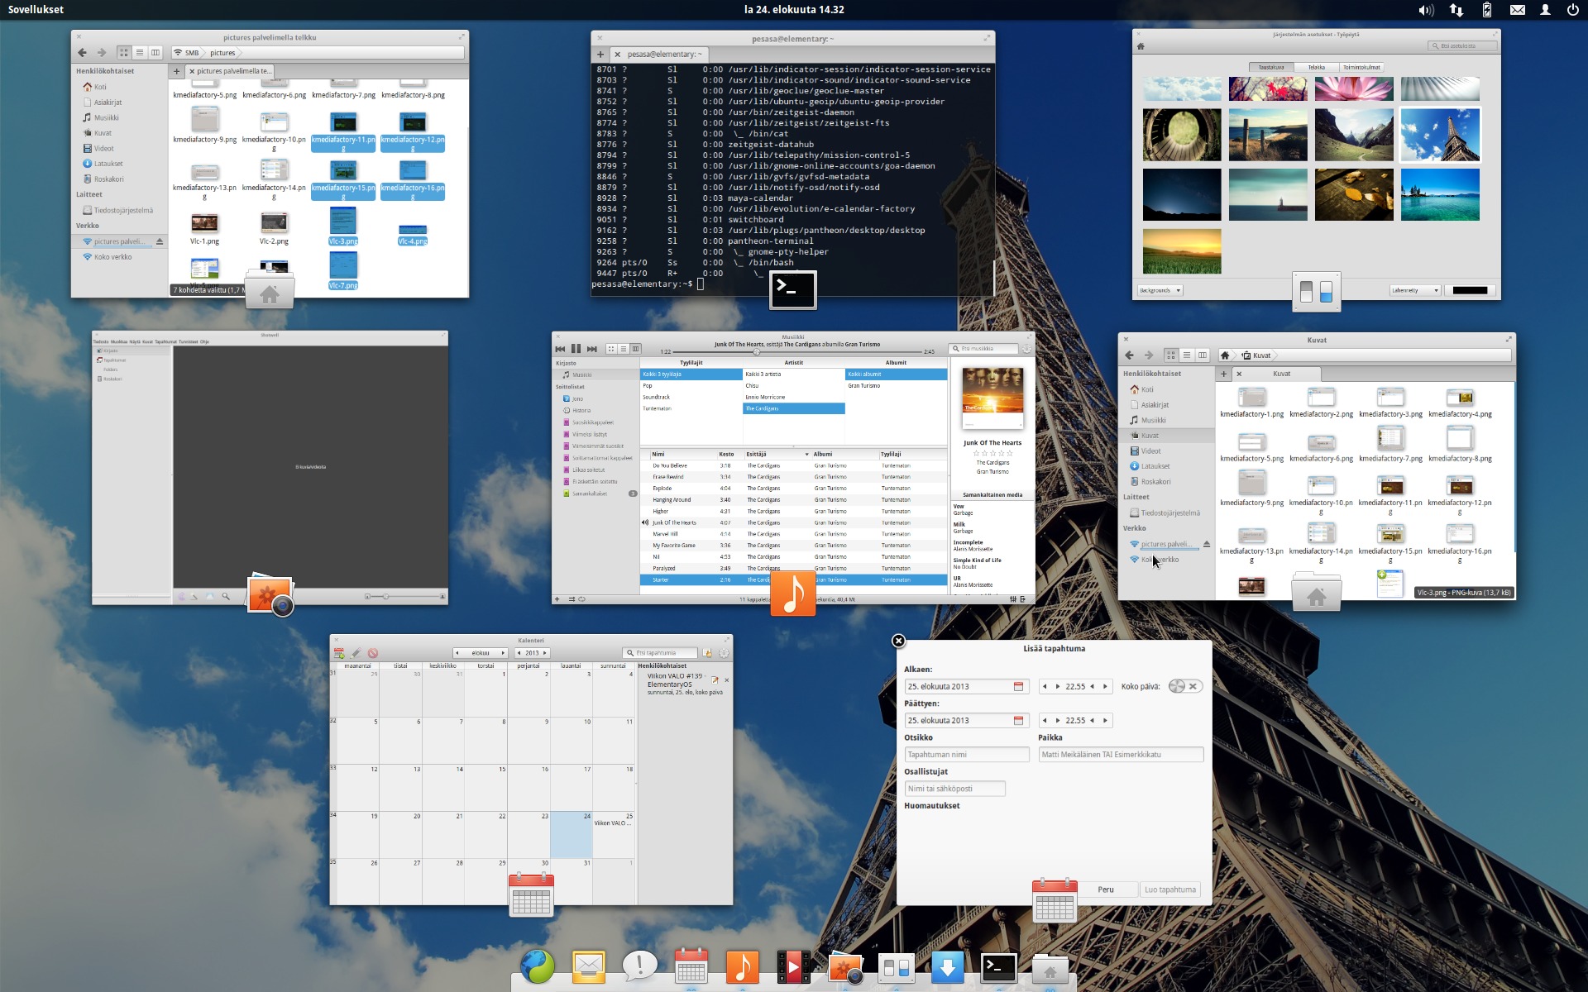
Task: Open videos app icon in dock
Action: coord(793,966)
